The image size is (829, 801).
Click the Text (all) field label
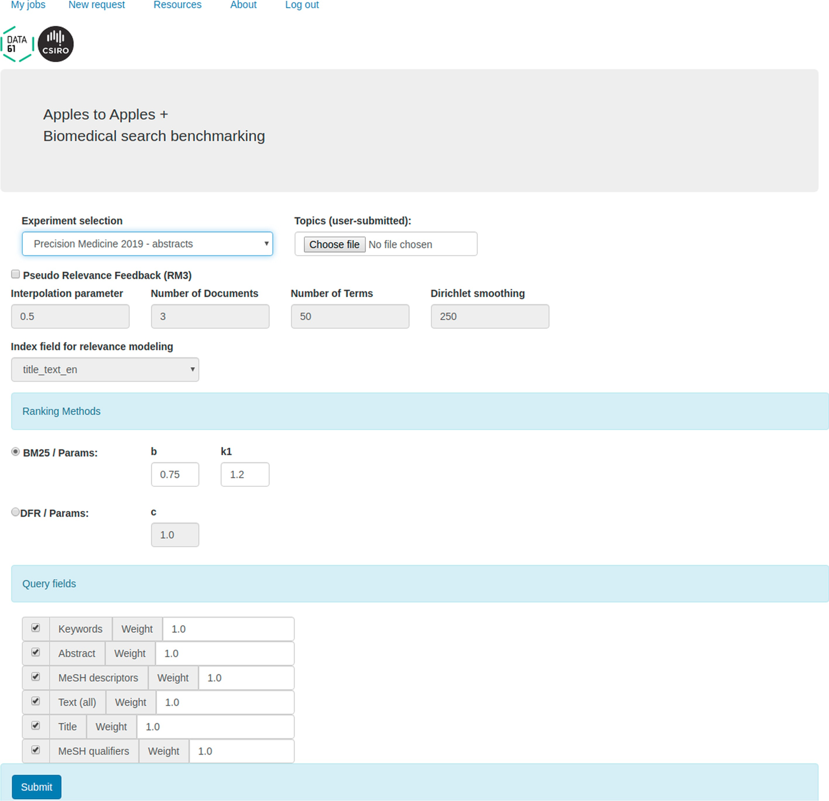77,702
